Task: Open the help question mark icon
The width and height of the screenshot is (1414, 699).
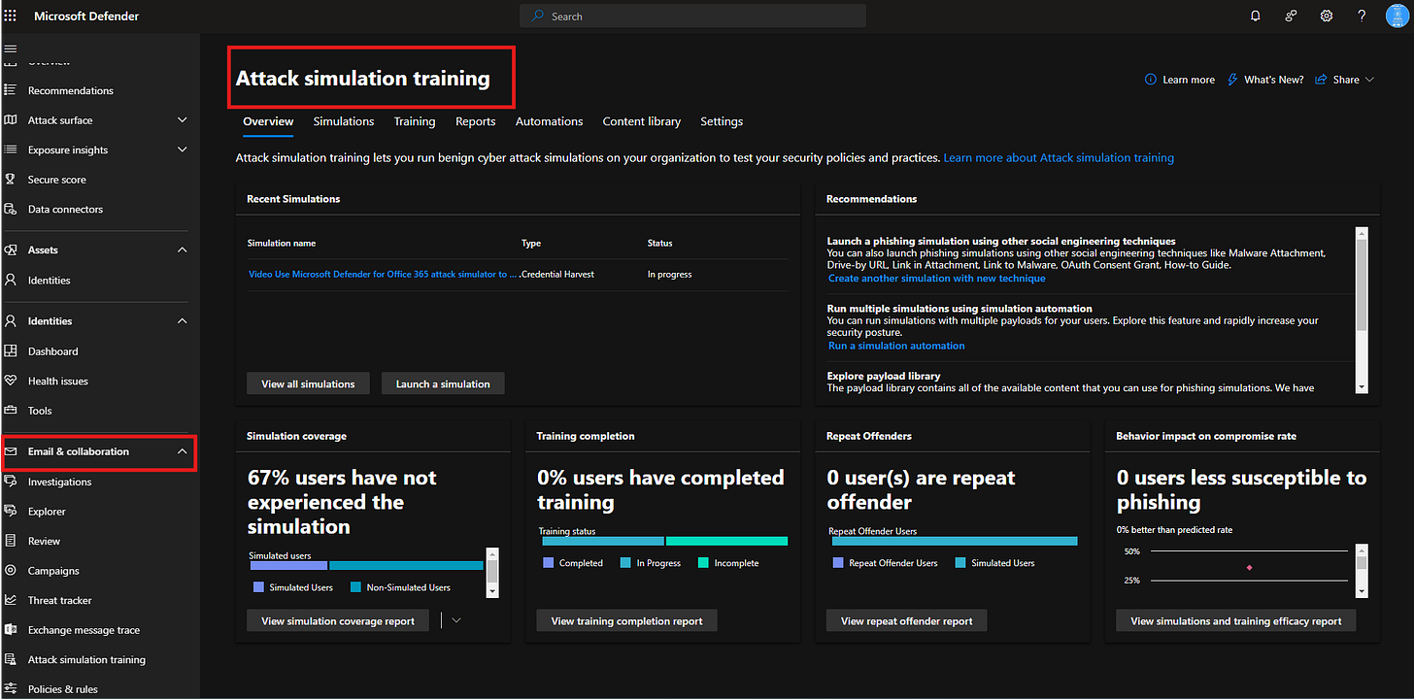Action: [x=1362, y=16]
